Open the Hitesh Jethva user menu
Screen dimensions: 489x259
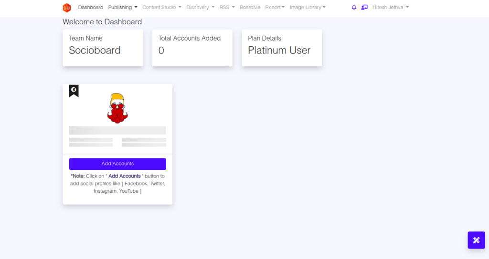pos(391,7)
